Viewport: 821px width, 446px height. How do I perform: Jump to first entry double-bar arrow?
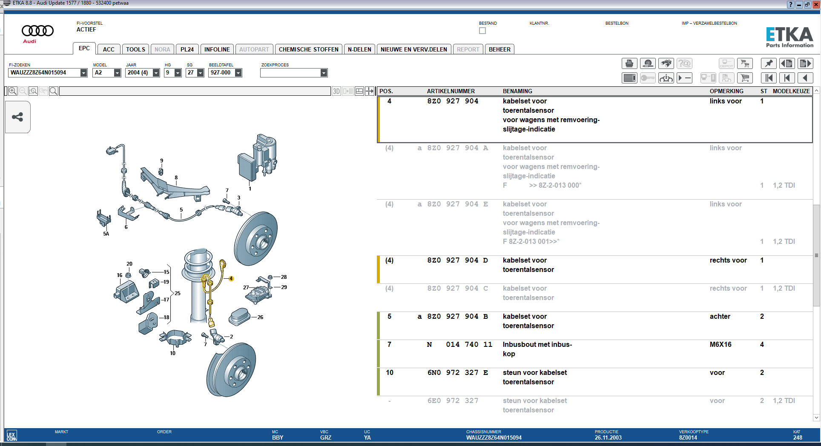[x=769, y=78]
